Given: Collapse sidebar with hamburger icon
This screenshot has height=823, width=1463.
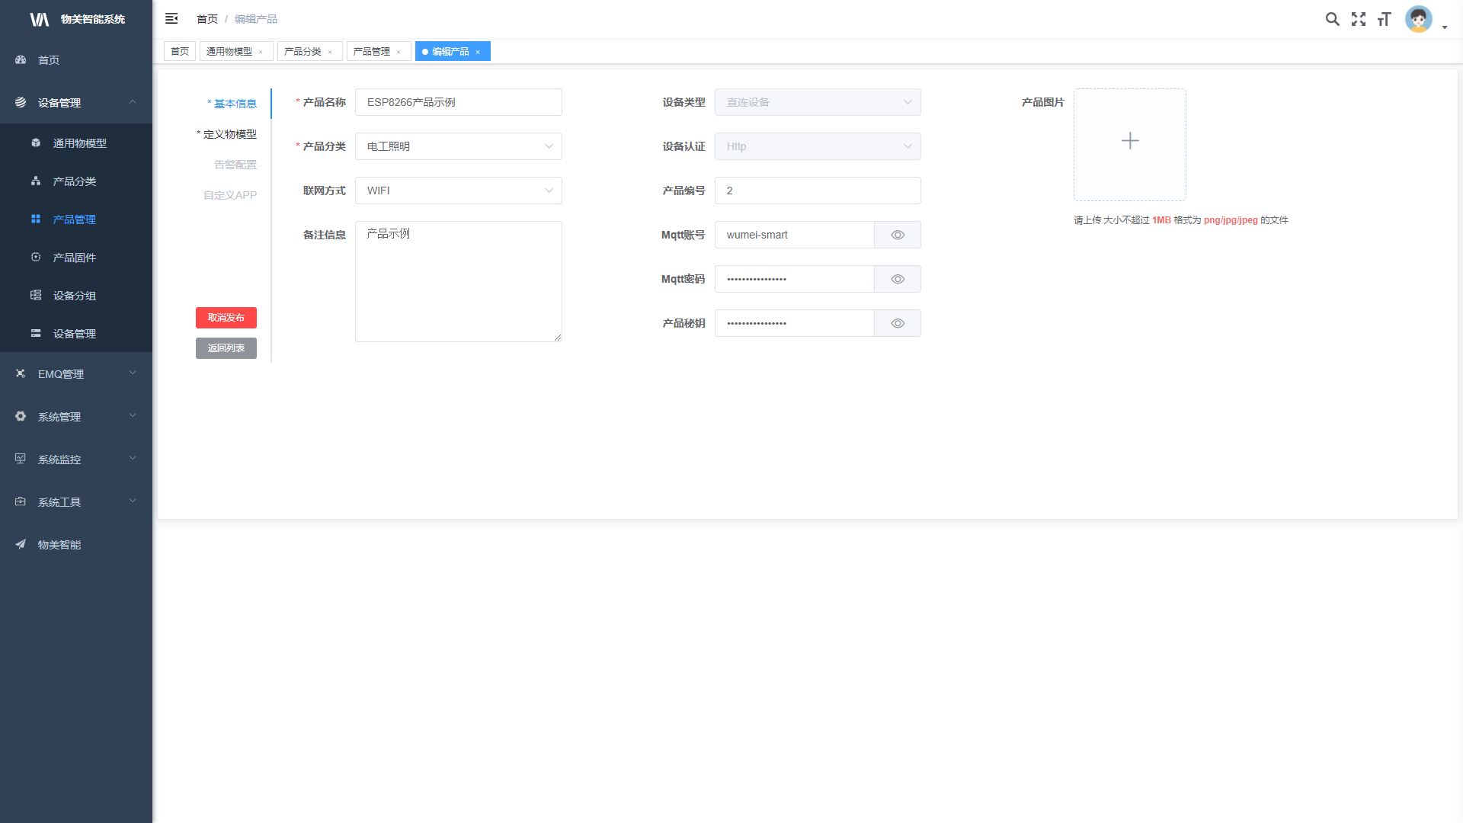Looking at the screenshot, I should pos(171,18).
